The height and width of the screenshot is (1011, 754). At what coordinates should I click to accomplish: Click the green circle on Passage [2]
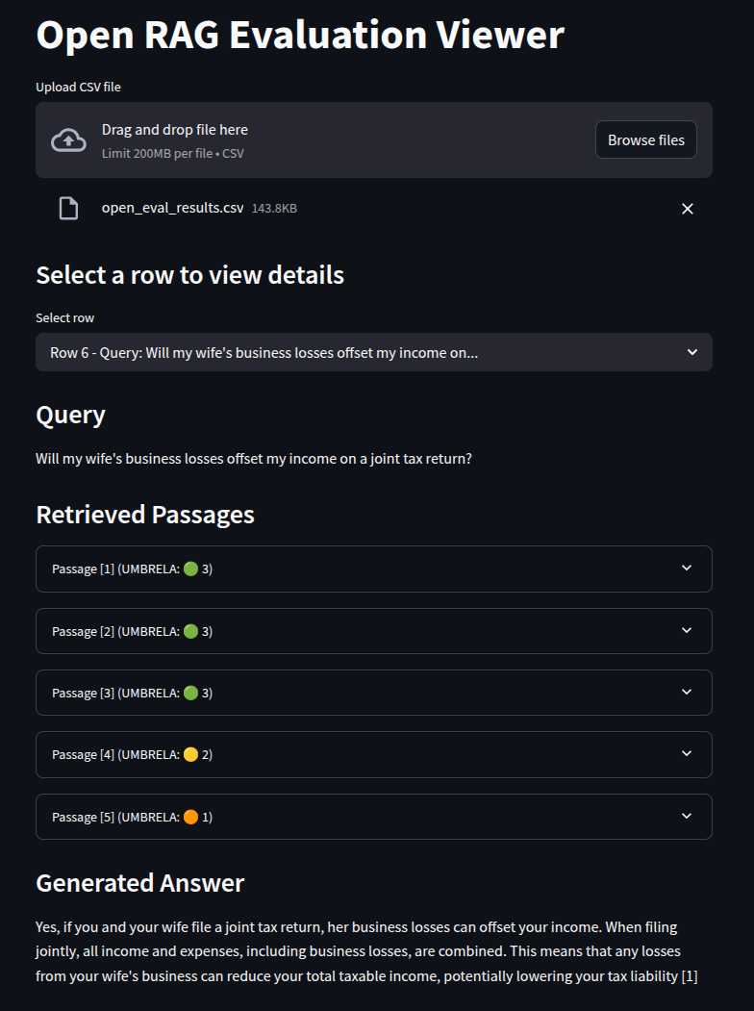pos(190,631)
